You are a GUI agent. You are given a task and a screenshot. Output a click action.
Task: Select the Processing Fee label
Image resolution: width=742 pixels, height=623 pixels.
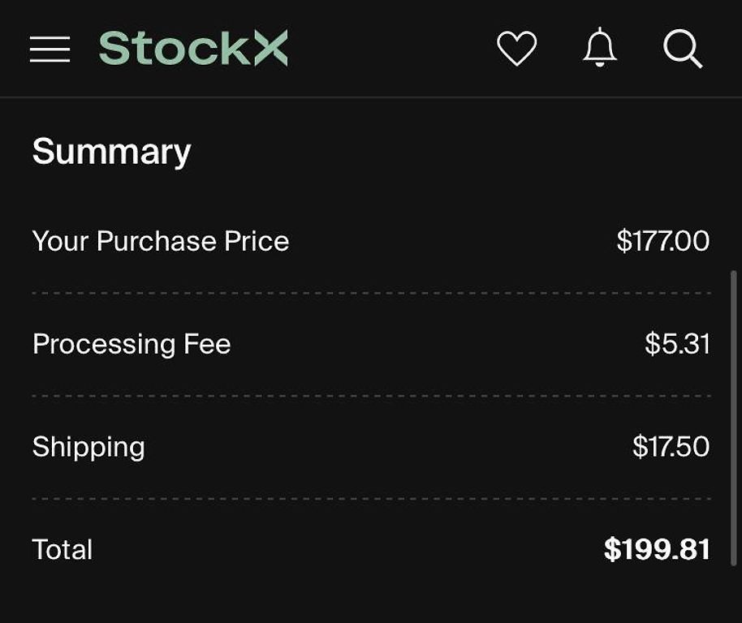132,344
